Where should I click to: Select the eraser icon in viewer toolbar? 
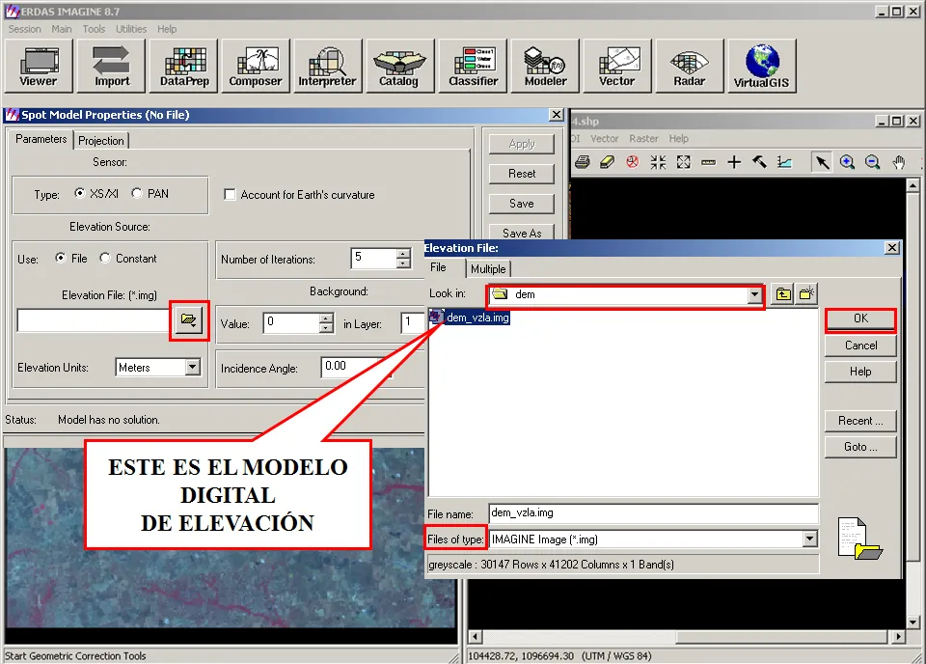(607, 162)
